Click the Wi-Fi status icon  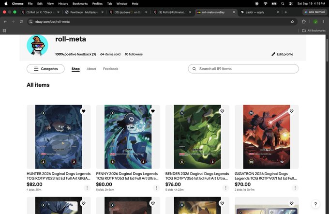pos(266,3)
